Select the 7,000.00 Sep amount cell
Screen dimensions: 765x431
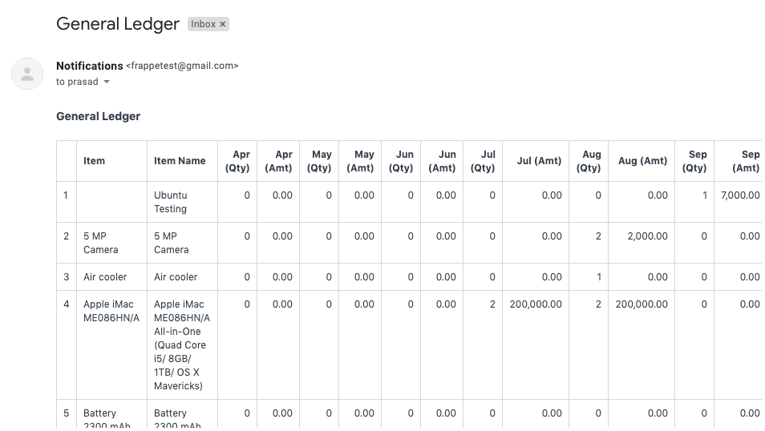point(739,195)
